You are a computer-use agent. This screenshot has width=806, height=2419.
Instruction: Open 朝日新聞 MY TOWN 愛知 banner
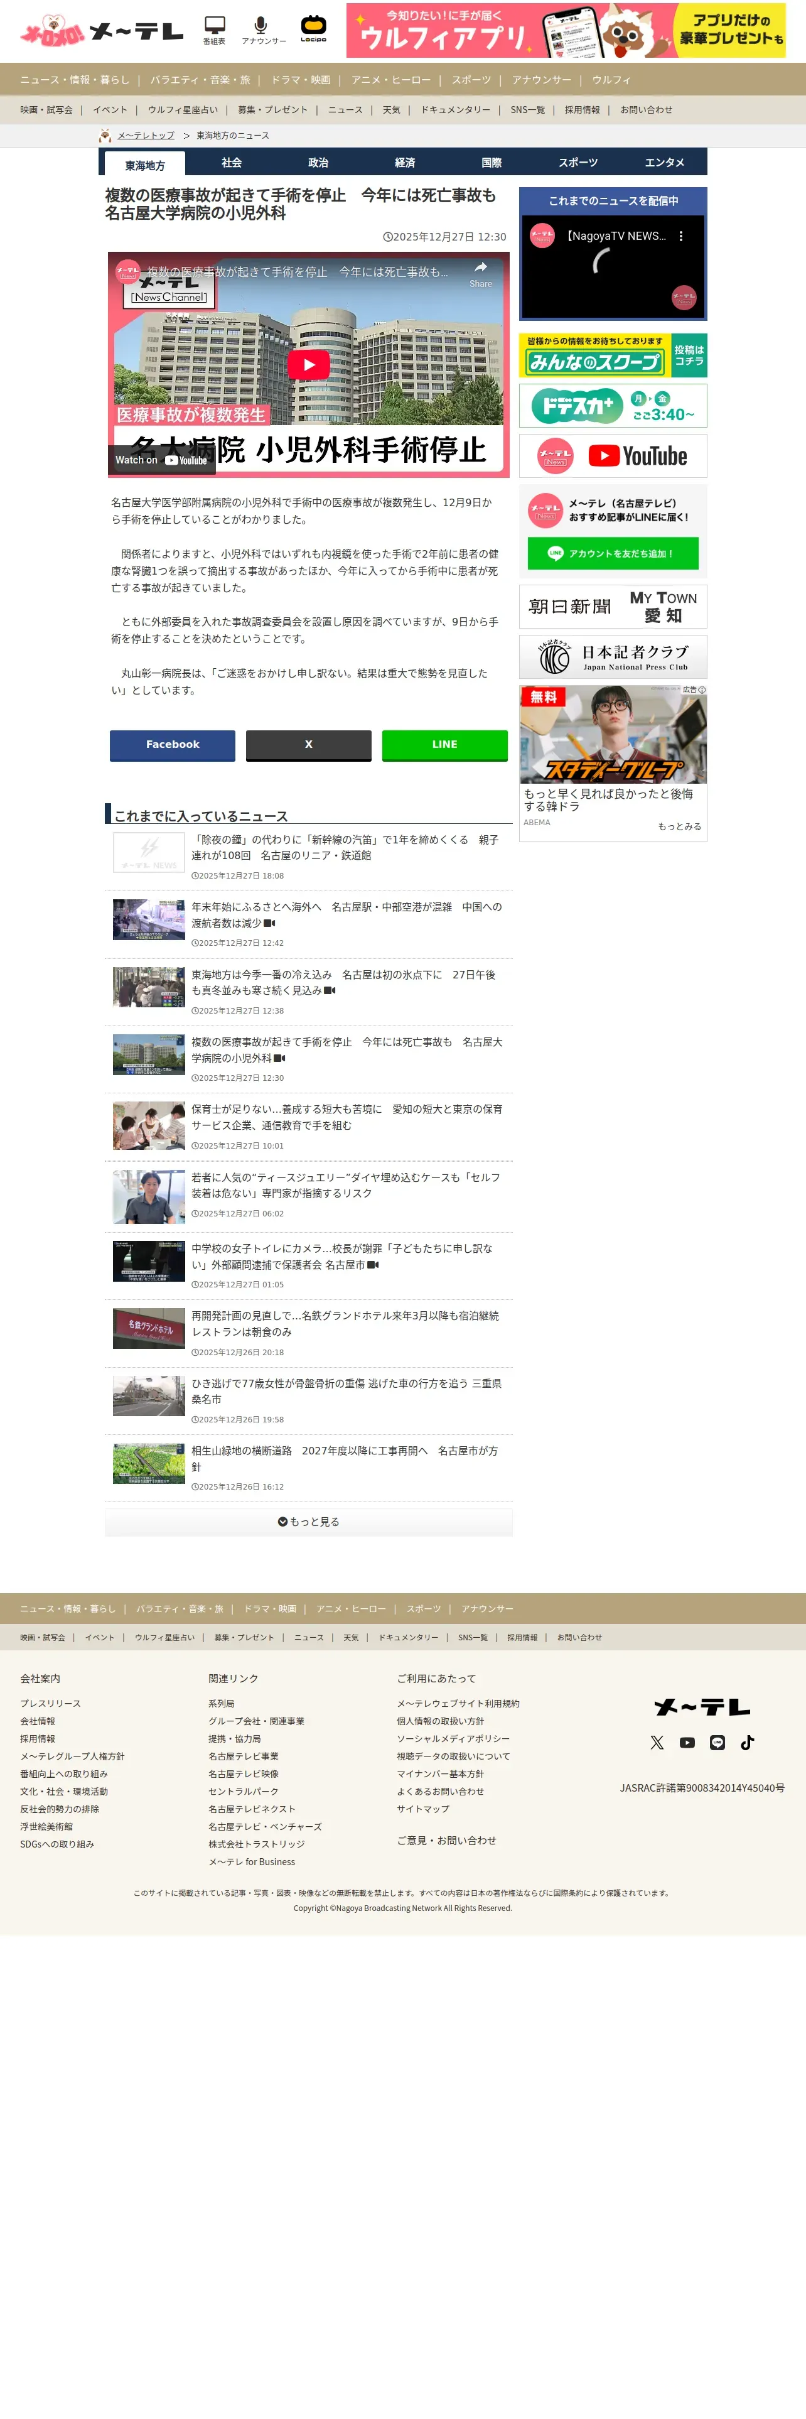pos(613,607)
